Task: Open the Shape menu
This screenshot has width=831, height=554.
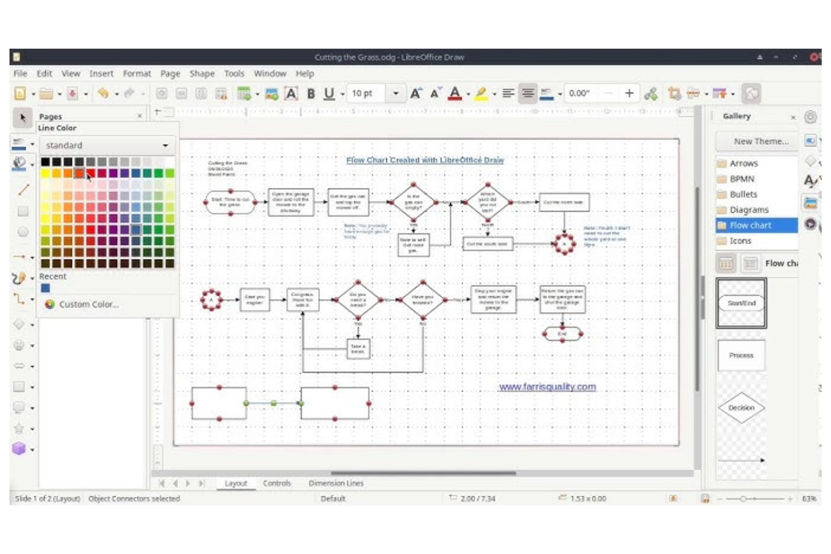Action: [202, 74]
